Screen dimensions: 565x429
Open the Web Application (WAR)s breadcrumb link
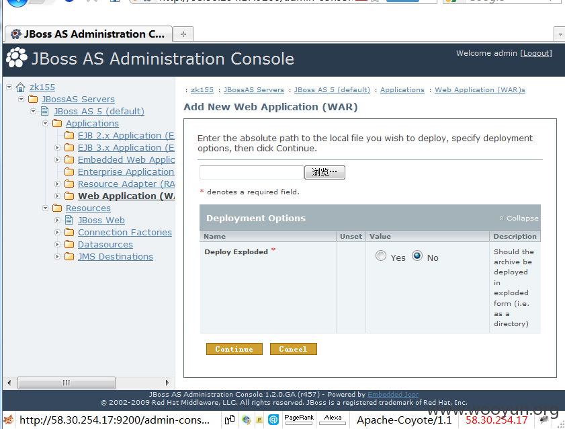(480, 89)
